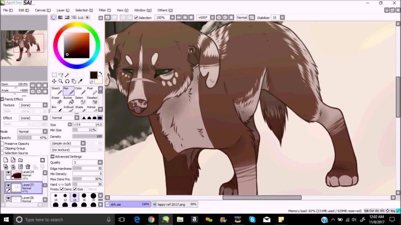Choose the Select brush tool

80,100
